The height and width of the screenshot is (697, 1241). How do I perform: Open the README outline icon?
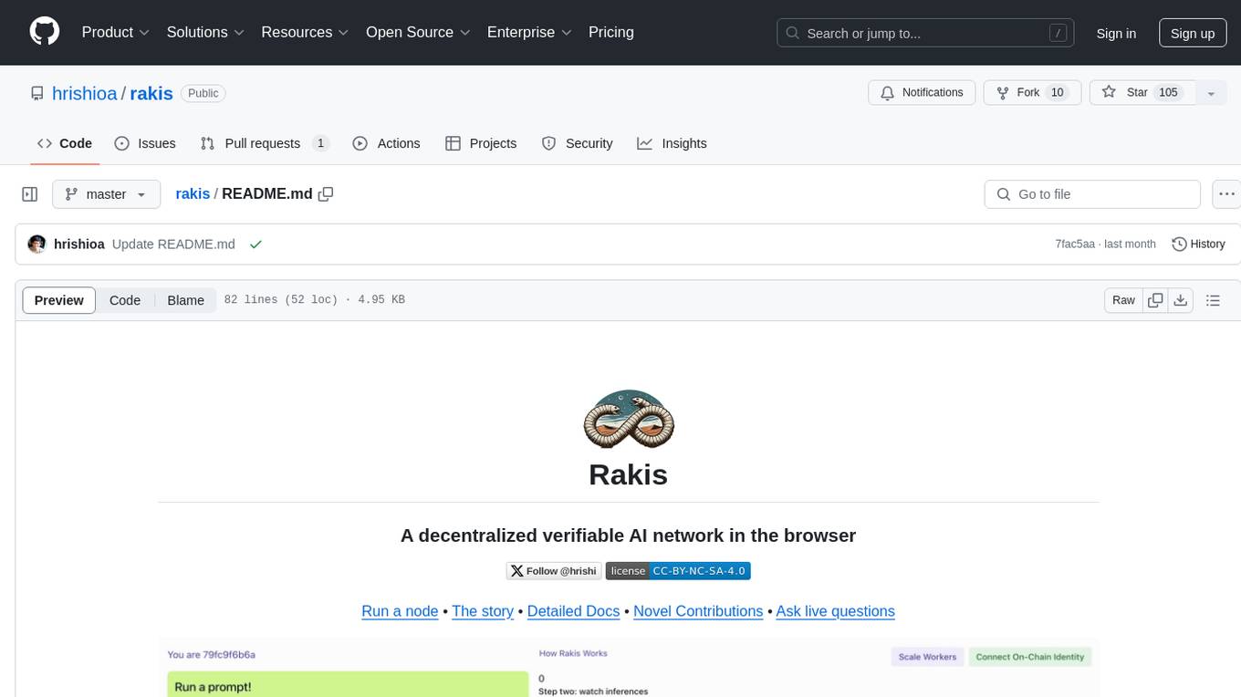click(x=1213, y=300)
